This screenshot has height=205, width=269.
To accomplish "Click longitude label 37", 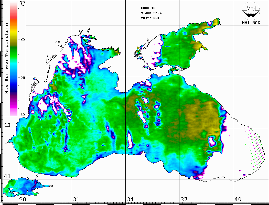I will pos(184,199).
